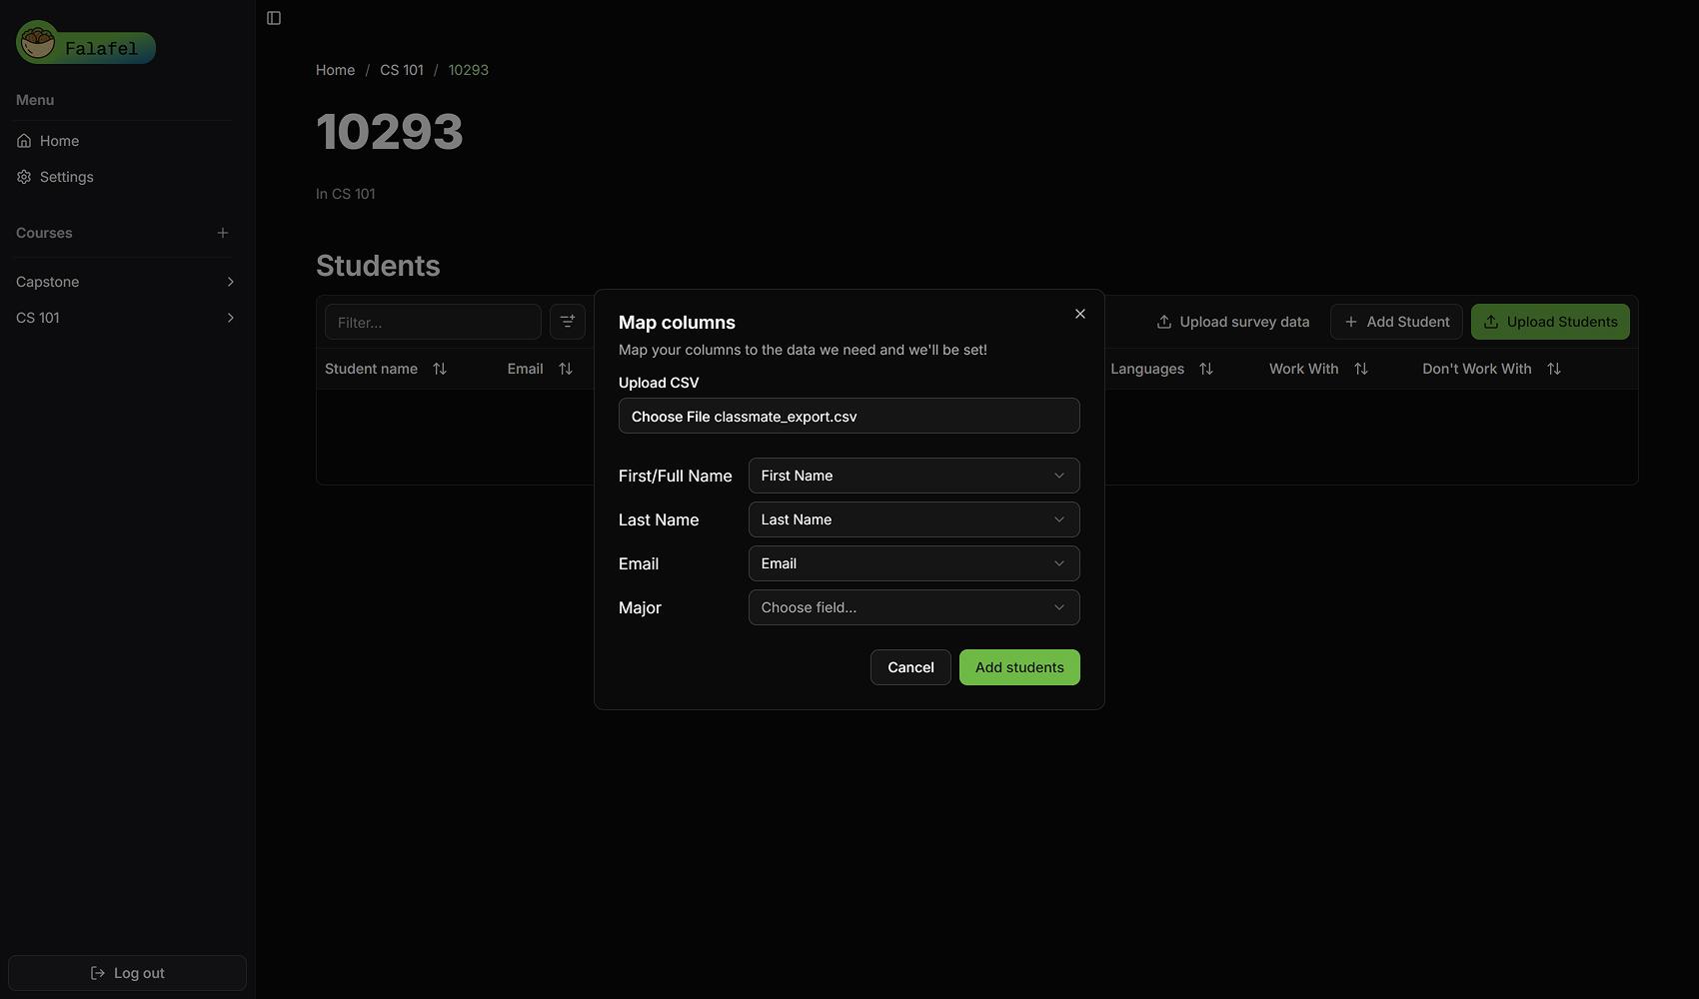Open Settings via the gear icon
1699x999 pixels.
click(24, 176)
